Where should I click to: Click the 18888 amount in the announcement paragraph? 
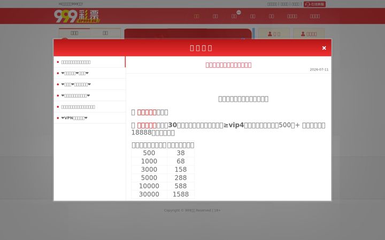point(141,133)
